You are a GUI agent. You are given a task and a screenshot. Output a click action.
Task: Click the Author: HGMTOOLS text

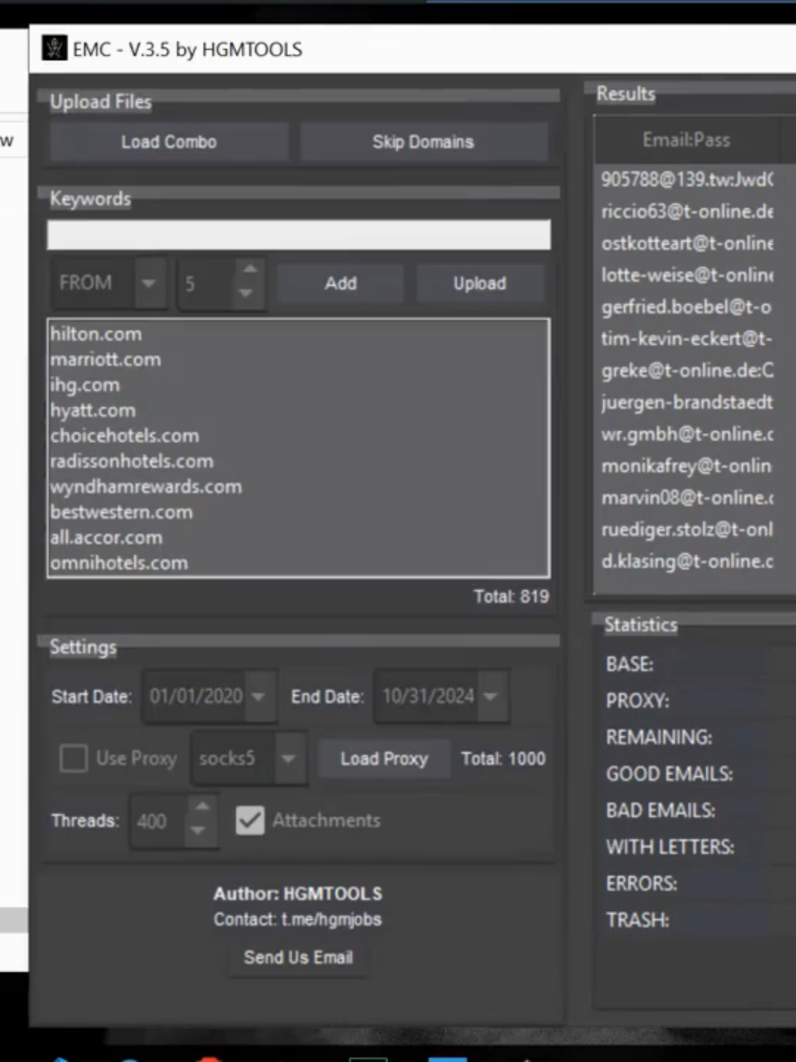(x=298, y=894)
